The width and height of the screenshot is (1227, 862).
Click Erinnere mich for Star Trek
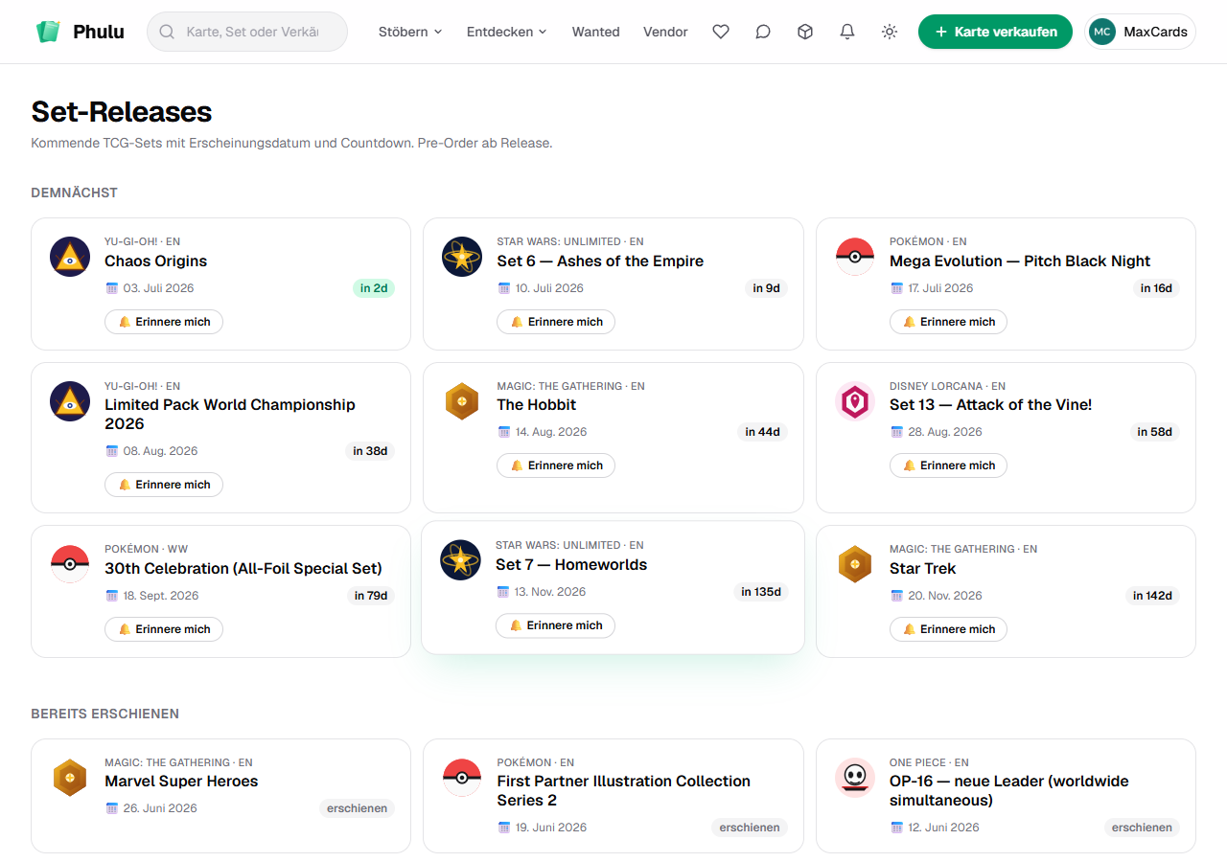[x=948, y=629]
